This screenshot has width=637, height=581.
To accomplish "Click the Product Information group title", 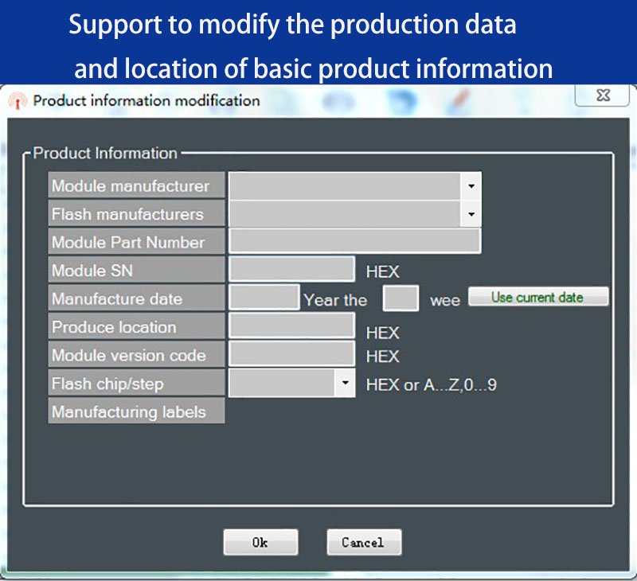I will coord(105,153).
